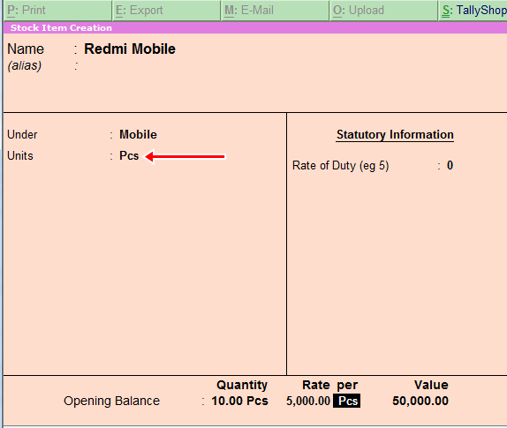The width and height of the screenshot is (507, 428).
Task: Click the per column header
Action: pos(347,386)
